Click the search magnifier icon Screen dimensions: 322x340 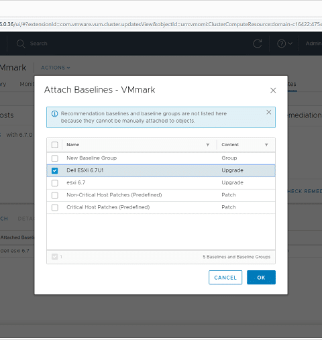(x=21, y=44)
